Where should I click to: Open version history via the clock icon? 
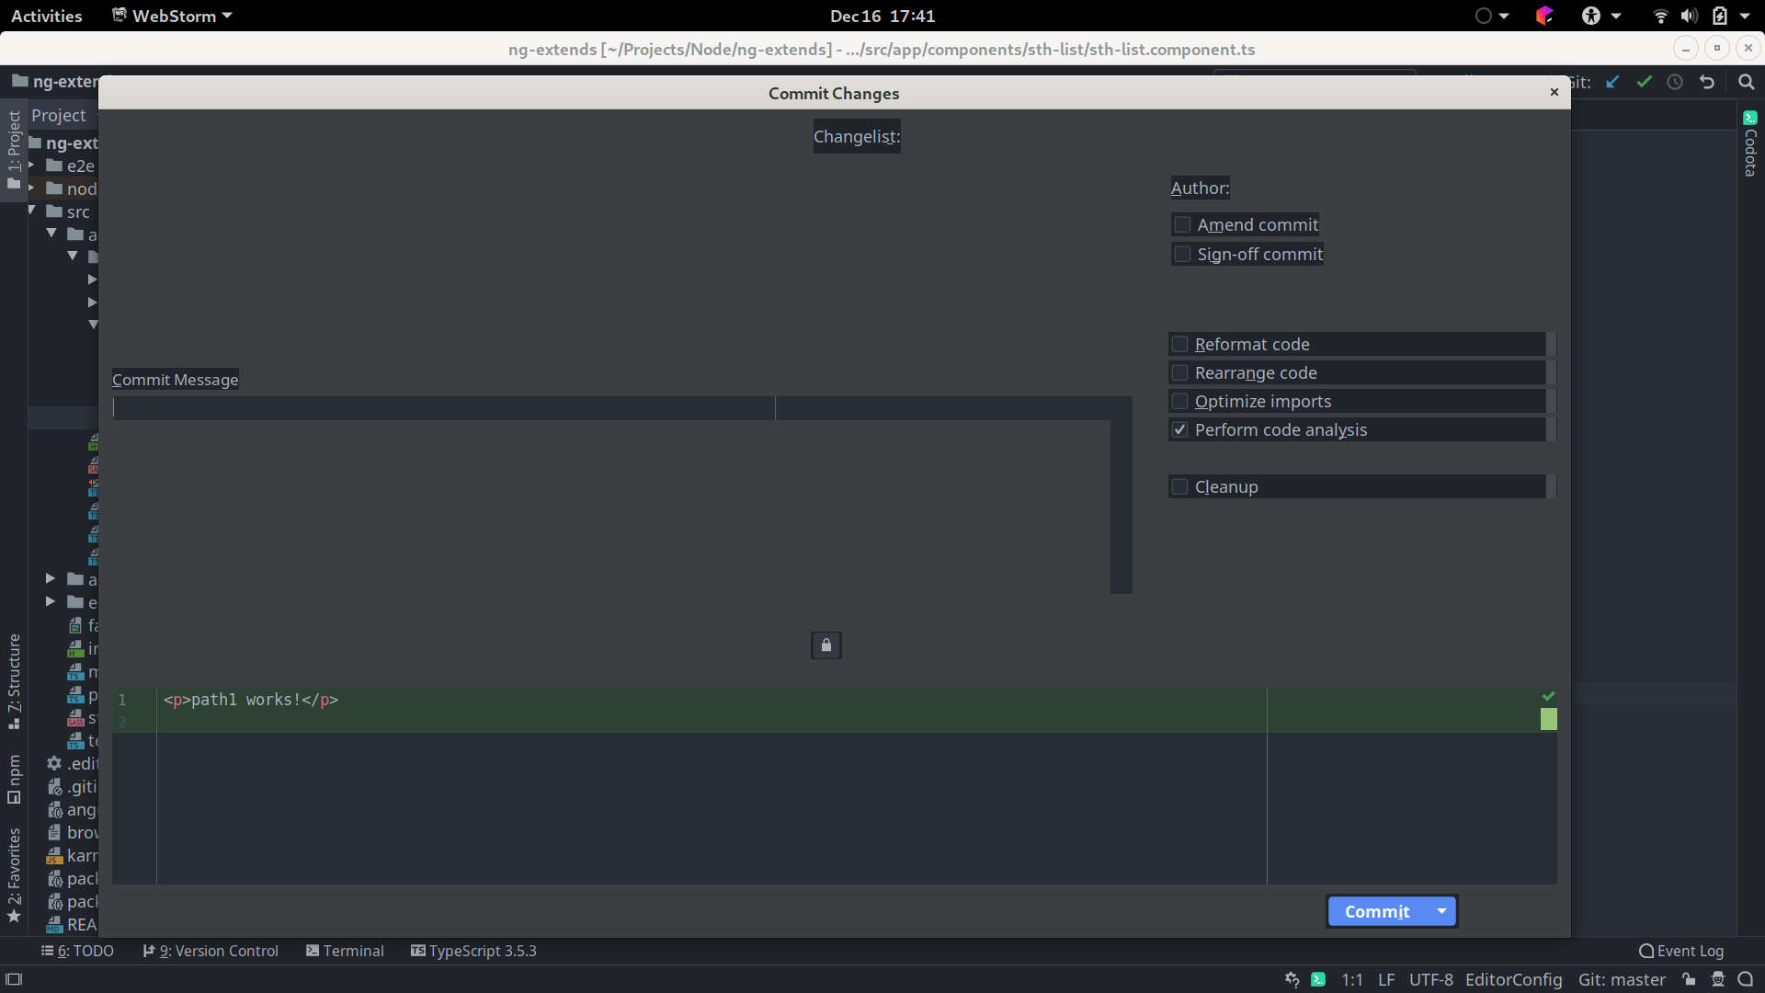[x=1675, y=82]
